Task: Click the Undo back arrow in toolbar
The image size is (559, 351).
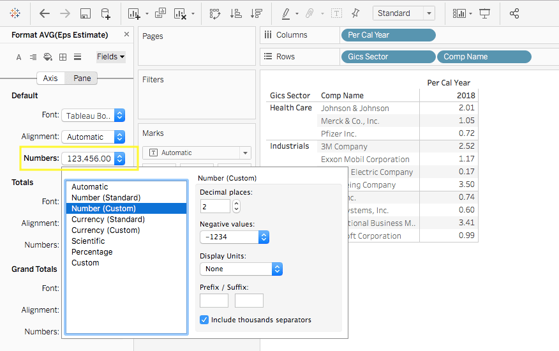Action: click(x=44, y=13)
